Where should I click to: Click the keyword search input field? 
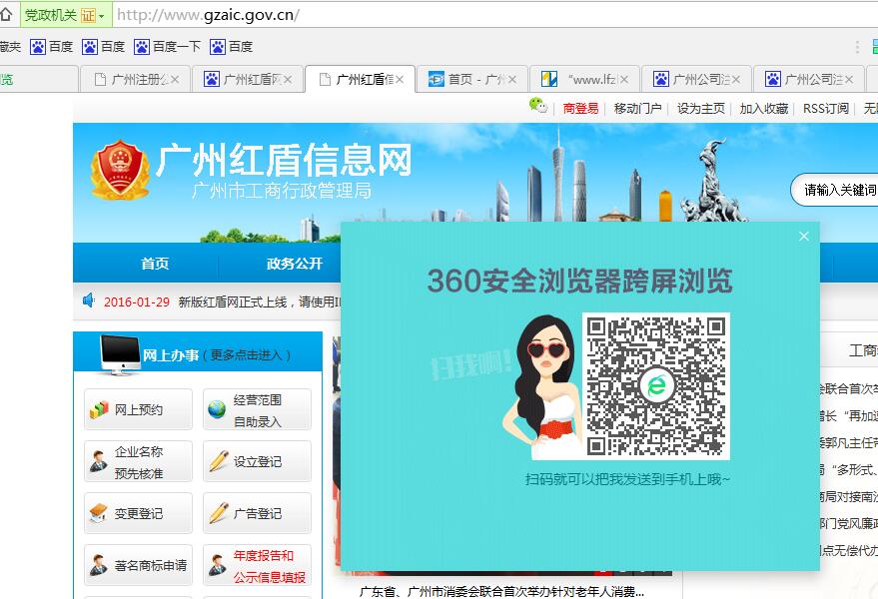(837, 190)
